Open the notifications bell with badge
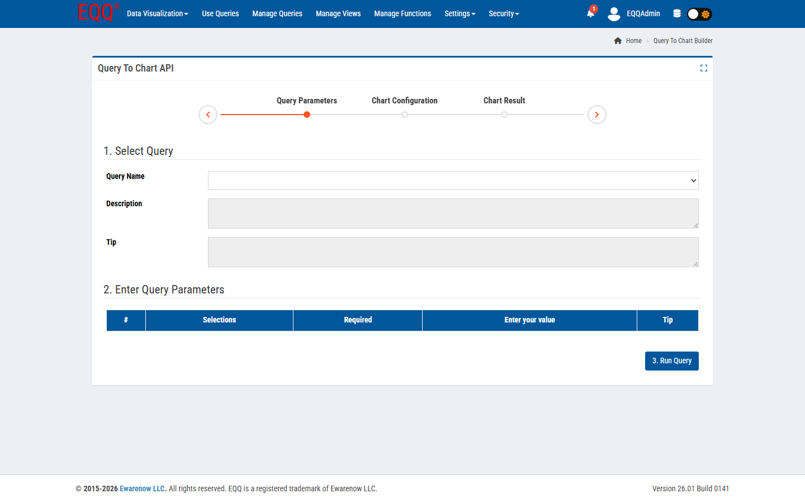This screenshot has height=503, width=805. (590, 13)
